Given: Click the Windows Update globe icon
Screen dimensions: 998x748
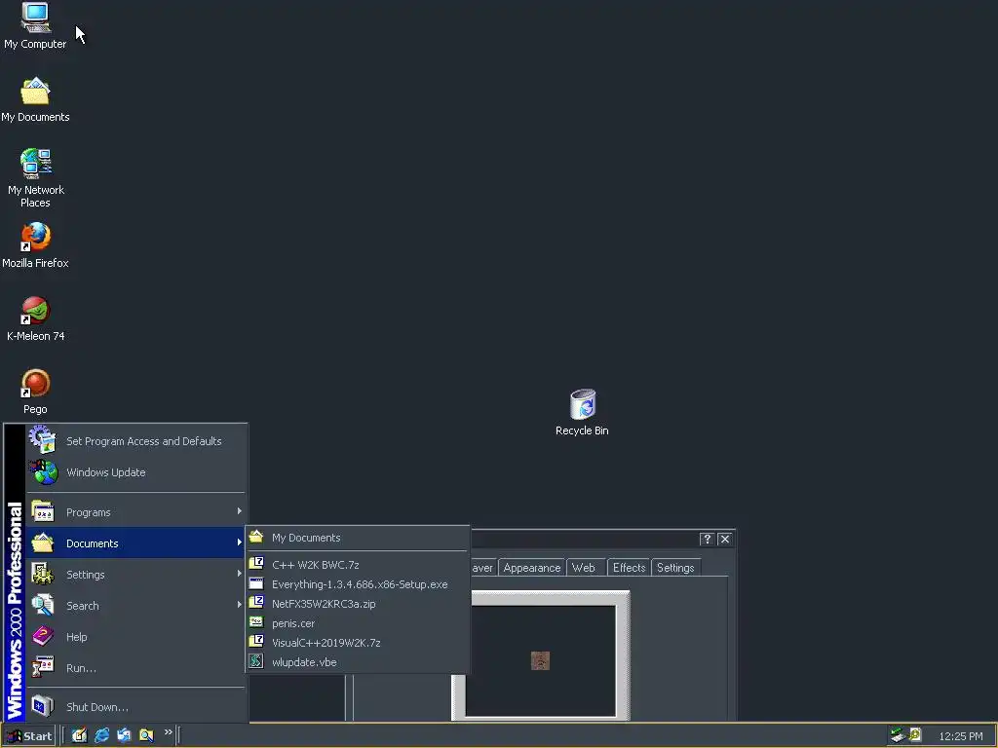Looking at the screenshot, I should [43, 472].
